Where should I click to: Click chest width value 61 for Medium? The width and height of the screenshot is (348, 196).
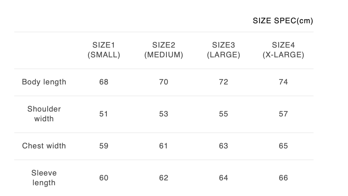pos(164,146)
